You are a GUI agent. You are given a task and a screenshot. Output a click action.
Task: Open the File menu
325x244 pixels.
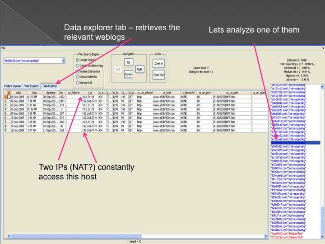(3, 48)
